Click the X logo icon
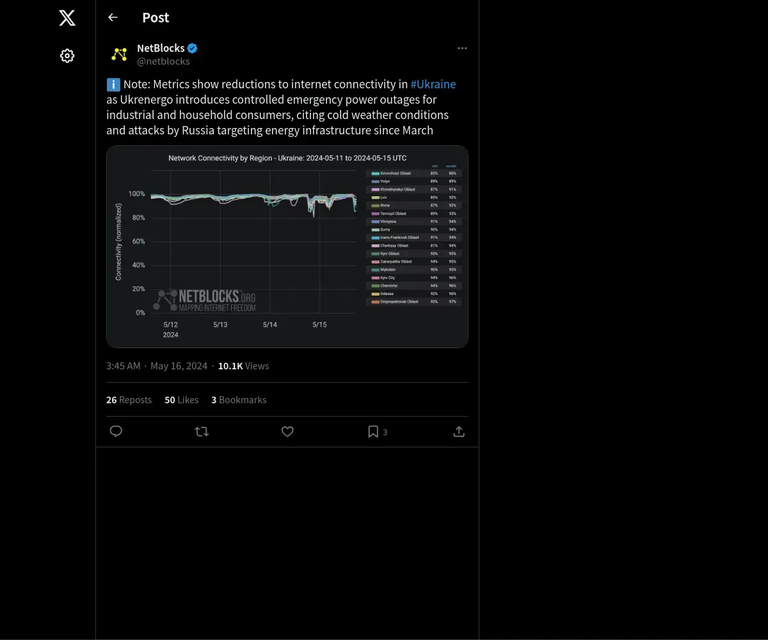This screenshot has height=640, width=768. [x=67, y=18]
